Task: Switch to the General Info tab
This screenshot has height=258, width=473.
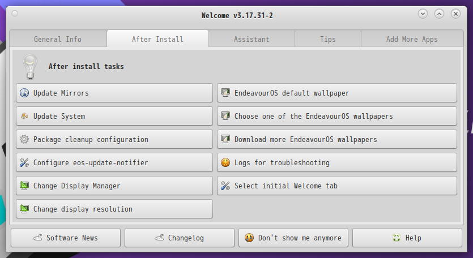Action: click(x=58, y=39)
